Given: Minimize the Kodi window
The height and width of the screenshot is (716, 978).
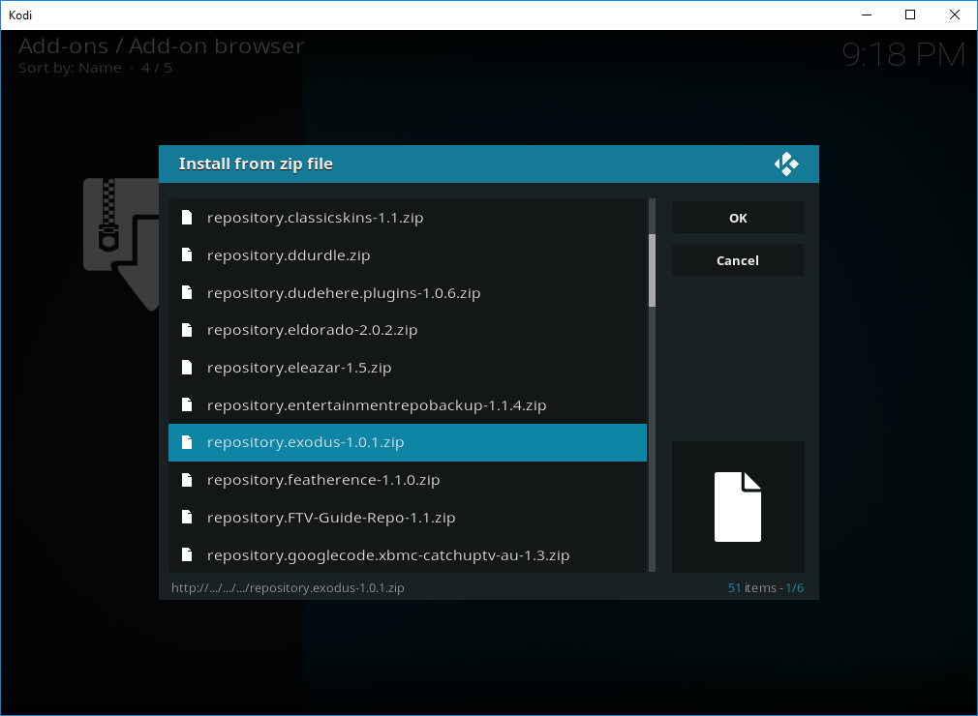Looking at the screenshot, I should coord(867,15).
